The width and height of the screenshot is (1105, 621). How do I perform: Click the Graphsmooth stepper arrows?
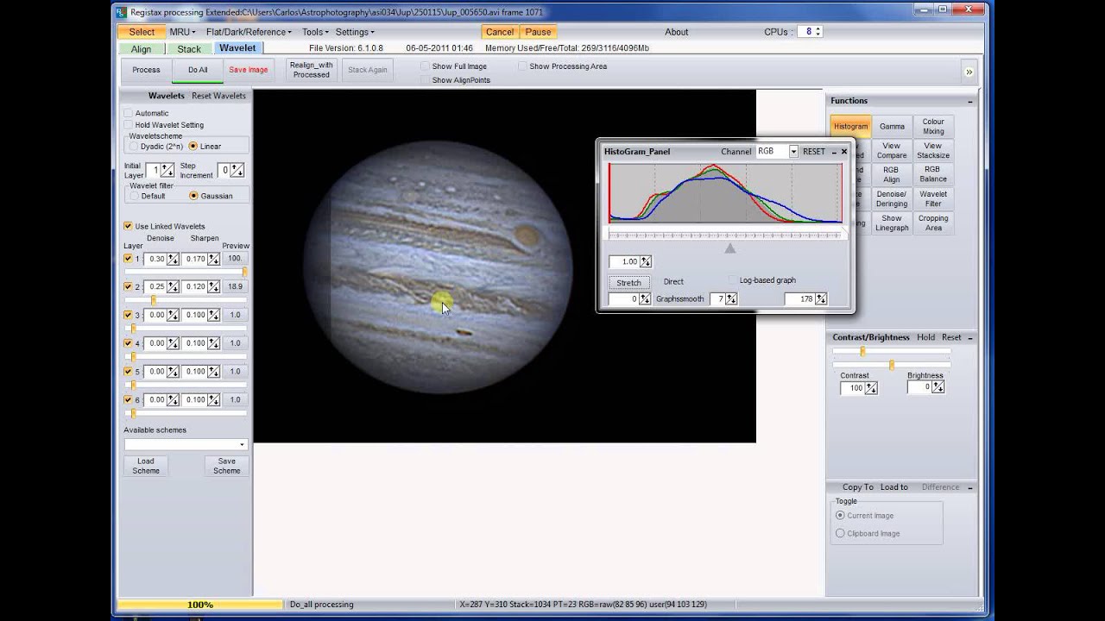pyautogui.click(x=731, y=298)
